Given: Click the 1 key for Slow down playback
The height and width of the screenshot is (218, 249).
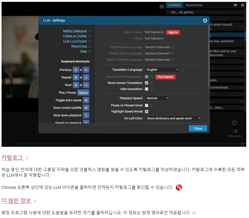Looking at the screenshot, I should (x=86, y=116).
